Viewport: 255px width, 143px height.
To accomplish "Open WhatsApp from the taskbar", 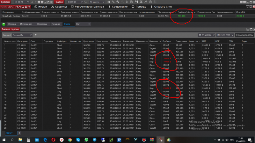I will click(86, 140).
